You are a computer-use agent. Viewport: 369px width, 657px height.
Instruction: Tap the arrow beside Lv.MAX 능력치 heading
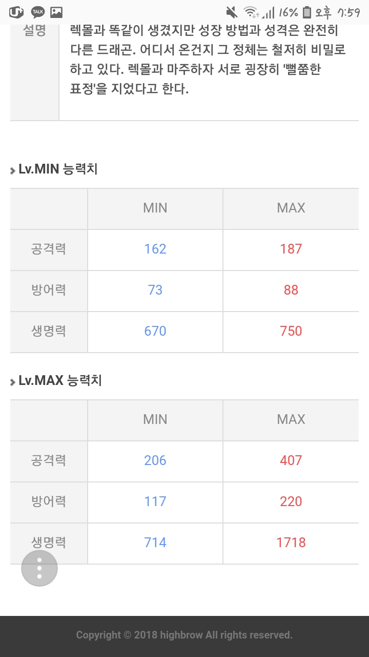(x=13, y=382)
